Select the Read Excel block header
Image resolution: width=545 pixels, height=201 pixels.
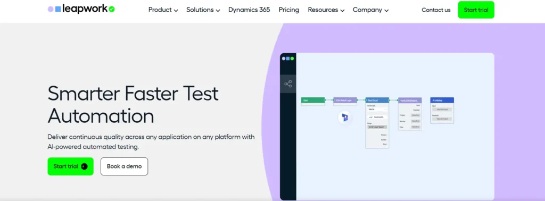pyautogui.click(x=377, y=100)
